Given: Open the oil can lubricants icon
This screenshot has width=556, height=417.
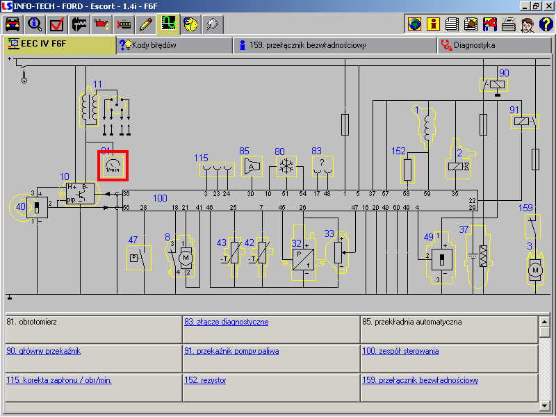Looking at the screenshot, I should [101, 24].
